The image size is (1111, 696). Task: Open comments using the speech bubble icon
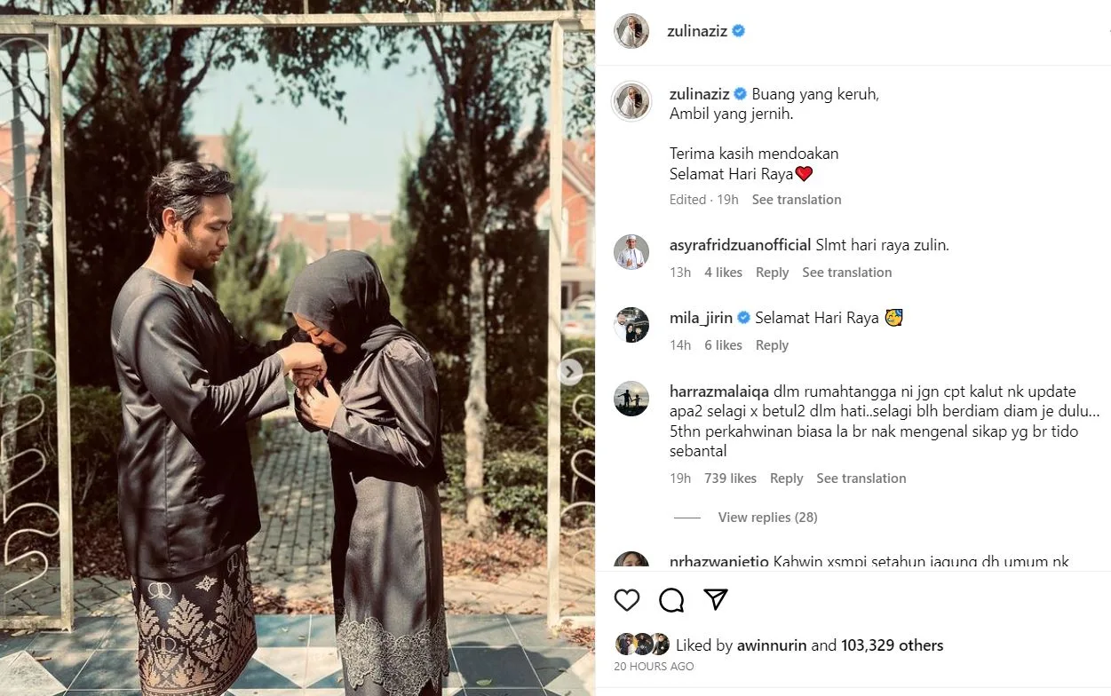(x=671, y=600)
